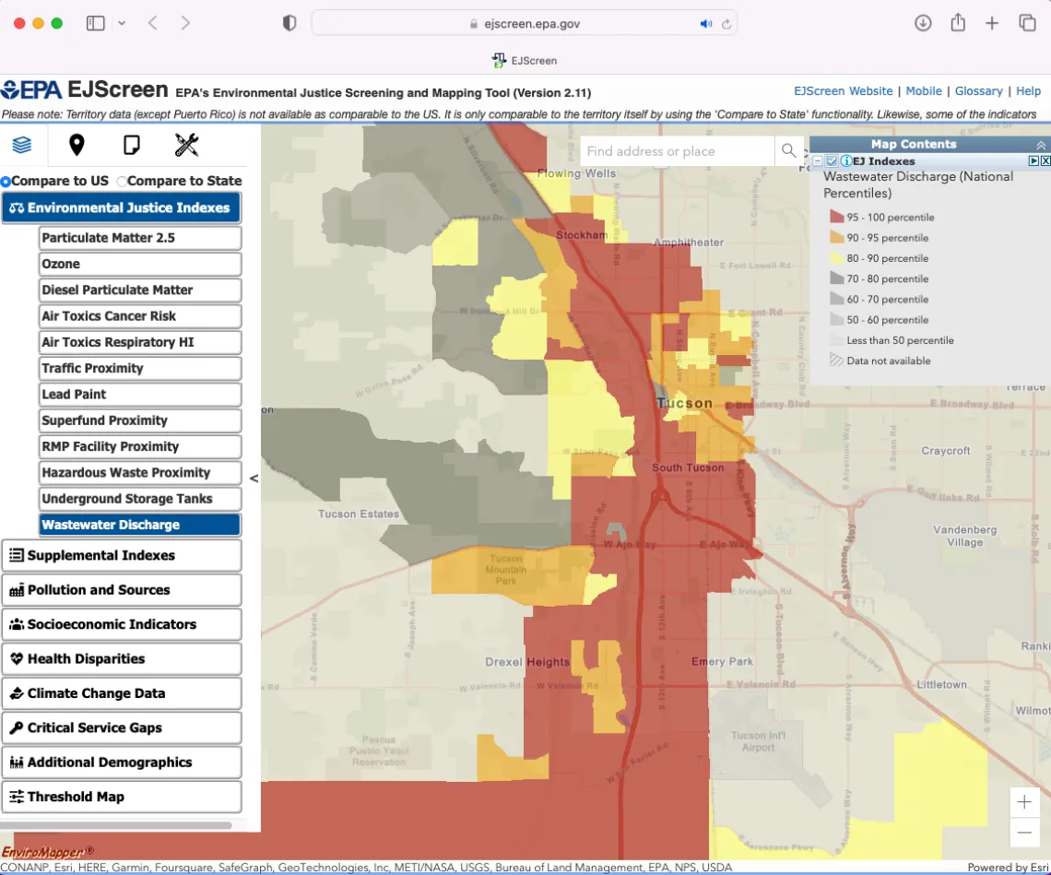Expand the Critical Service Gaps section
1051x875 pixels.
click(122, 727)
